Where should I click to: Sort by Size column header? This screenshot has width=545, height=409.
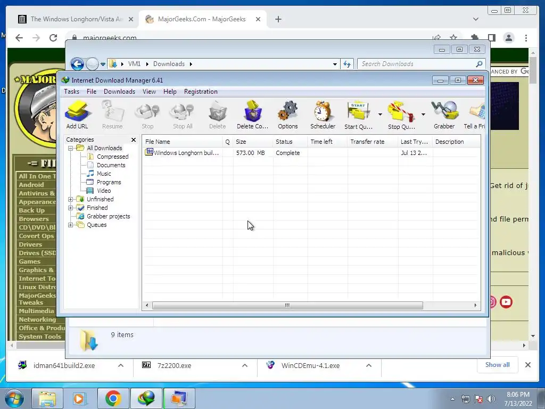point(253,142)
